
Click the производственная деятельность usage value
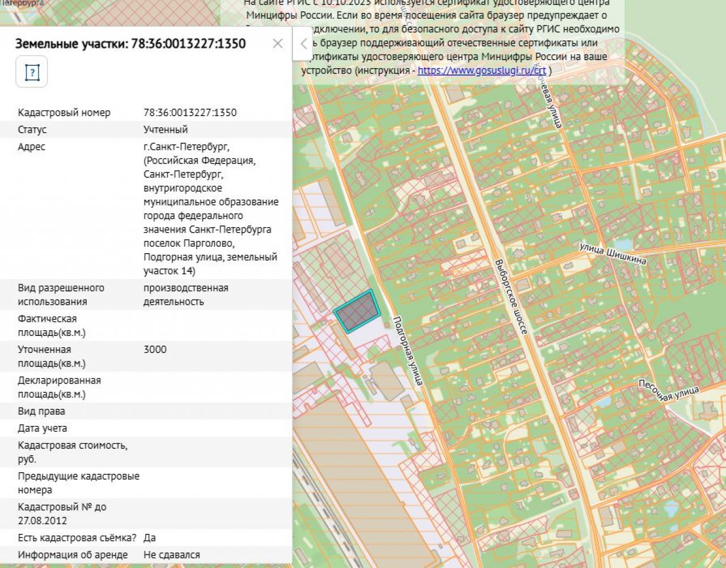[x=185, y=294]
